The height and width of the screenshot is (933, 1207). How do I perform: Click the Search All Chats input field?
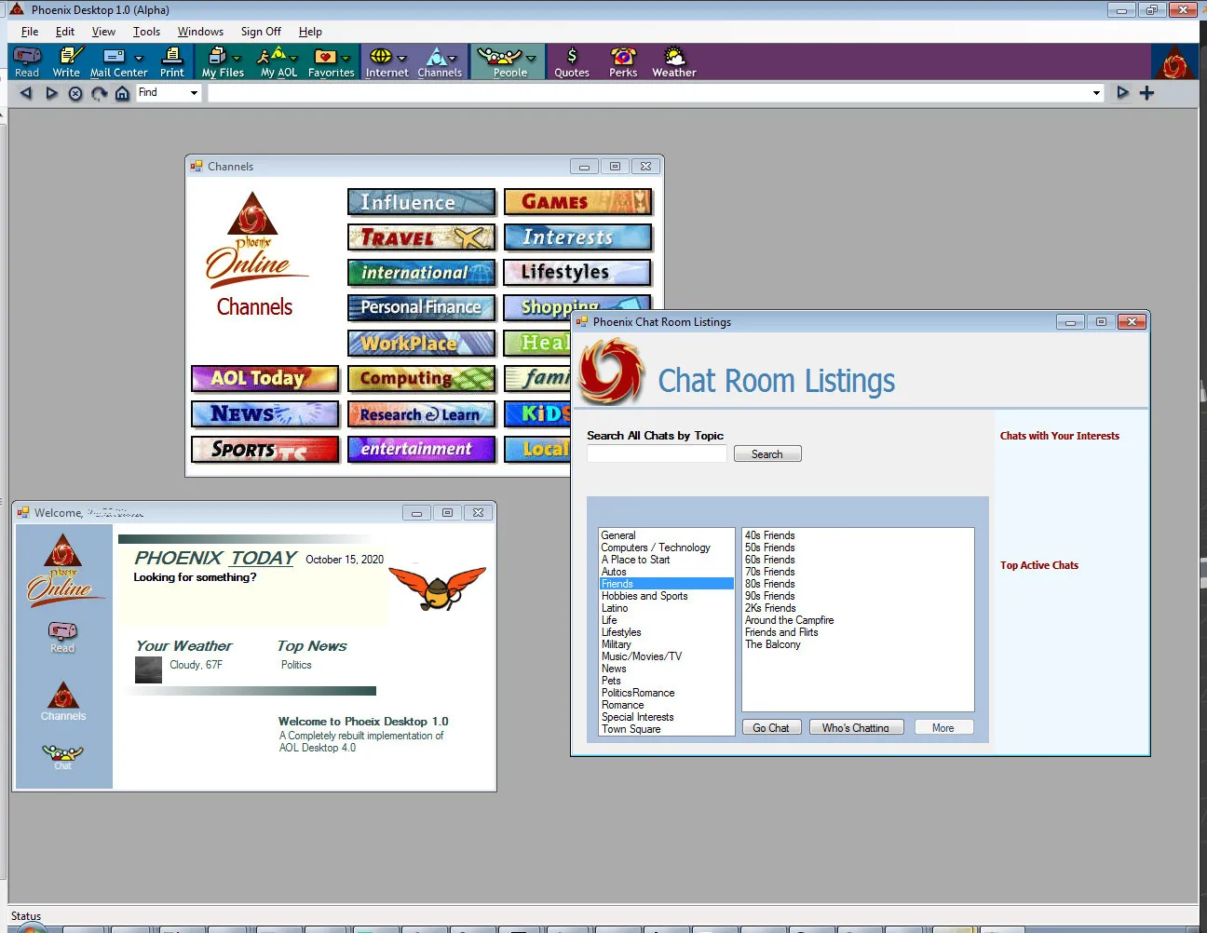656,453
